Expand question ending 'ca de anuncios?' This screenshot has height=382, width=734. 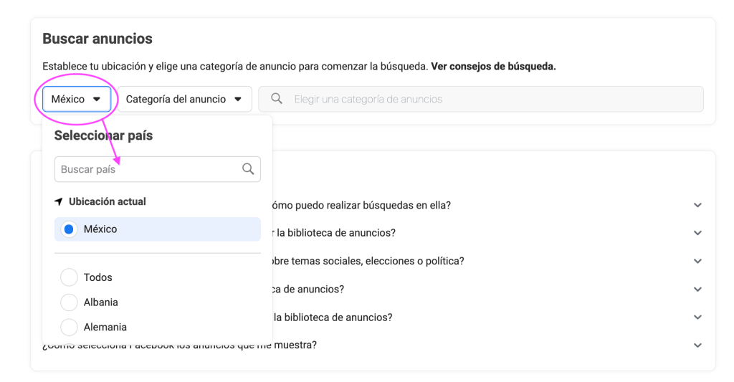pyautogui.click(x=697, y=290)
